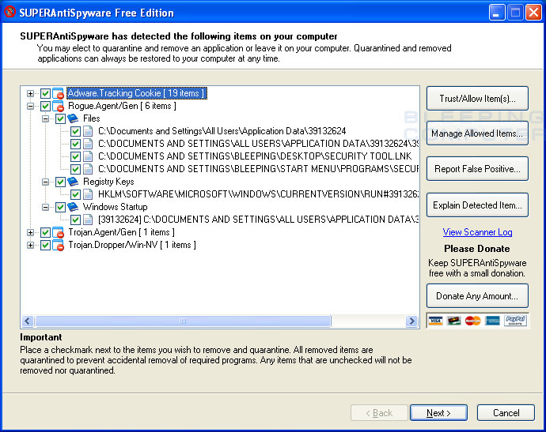Click the Windows Startup book icon
546x432 pixels.
(x=73, y=207)
